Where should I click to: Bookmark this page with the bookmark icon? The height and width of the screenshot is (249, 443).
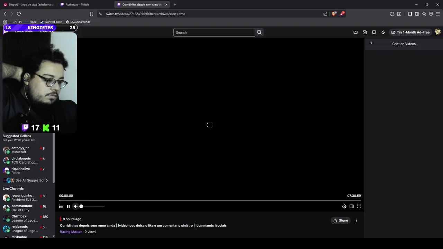click(x=91, y=14)
